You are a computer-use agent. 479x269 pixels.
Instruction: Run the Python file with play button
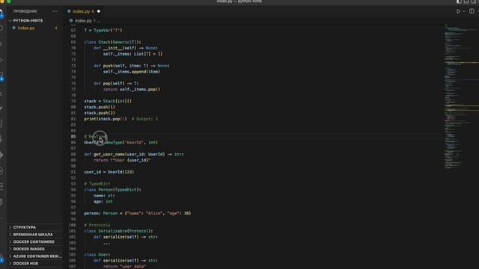pyautogui.click(x=458, y=11)
